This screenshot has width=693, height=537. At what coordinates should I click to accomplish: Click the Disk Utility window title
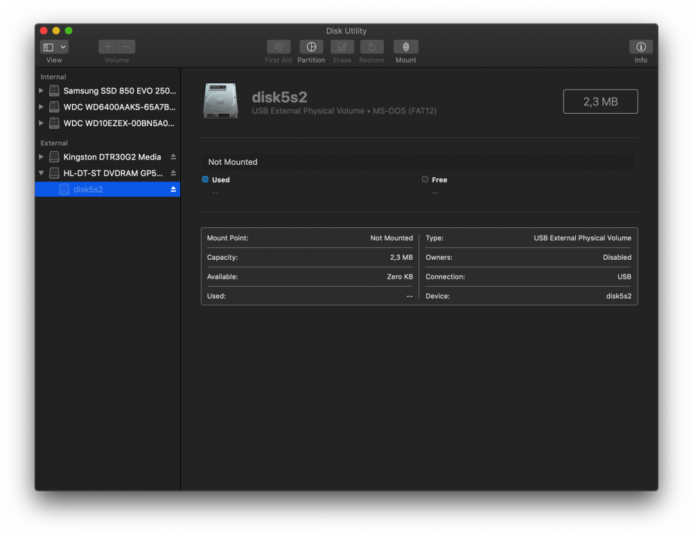click(346, 31)
